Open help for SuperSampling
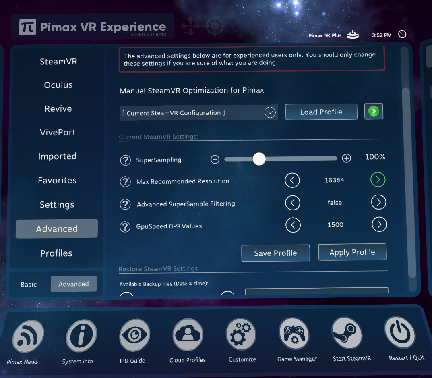432x378 pixels. point(125,160)
